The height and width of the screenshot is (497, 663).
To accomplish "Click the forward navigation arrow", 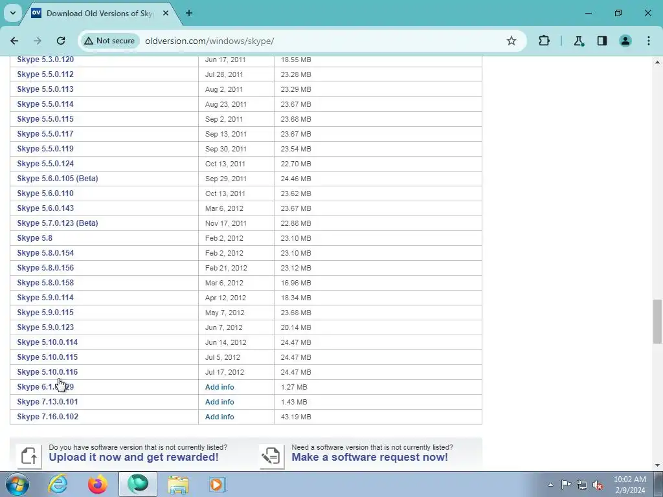I will point(38,41).
